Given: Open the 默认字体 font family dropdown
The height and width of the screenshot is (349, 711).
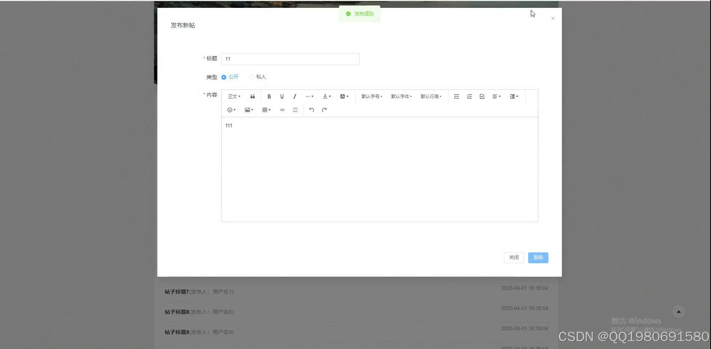Looking at the screenshot, I should tap(401, 97).
